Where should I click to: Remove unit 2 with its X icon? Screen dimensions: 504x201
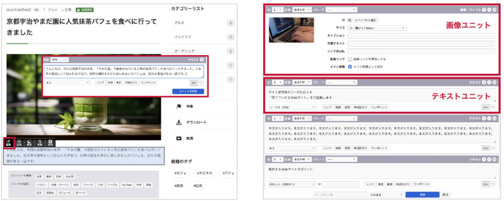[494, 10]
